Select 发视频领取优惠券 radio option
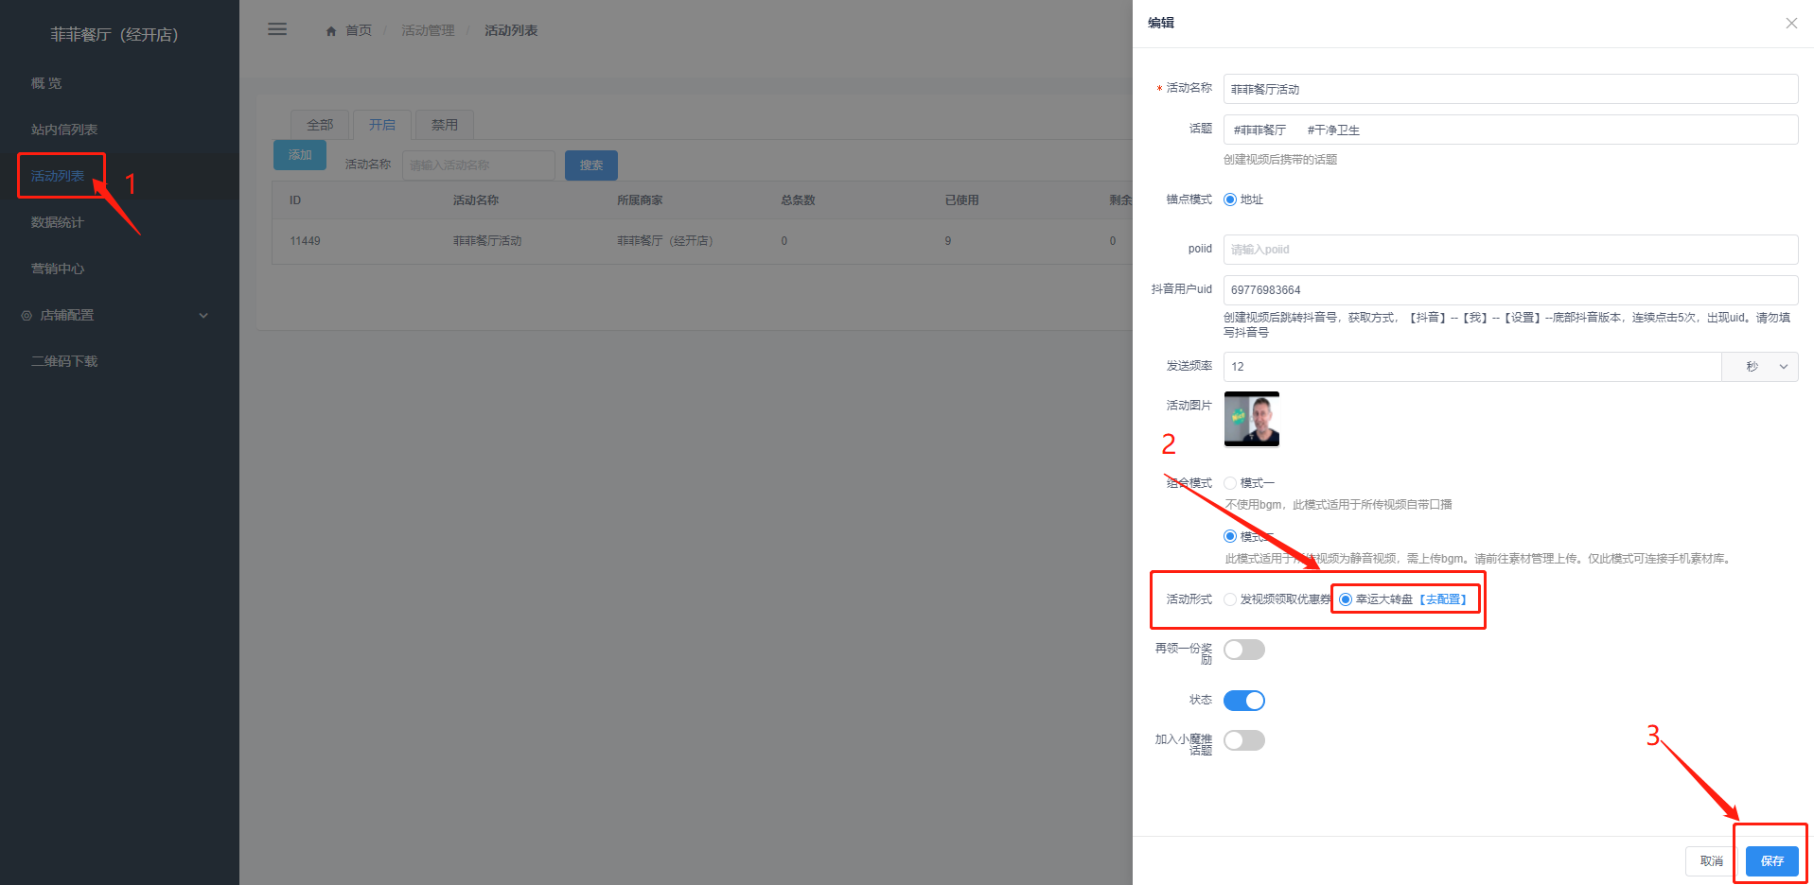Image resolution: width=1814 pixels, height=885 pixels. click(1230, 599)
